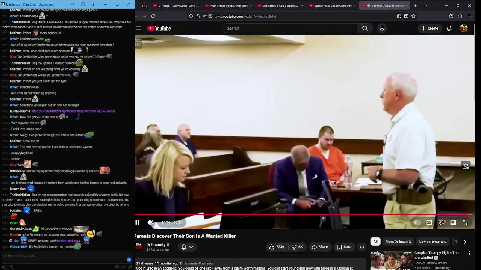Bookmark this page with the star icon
Screen dimensions: 481x270
click(x=413, y=16)
